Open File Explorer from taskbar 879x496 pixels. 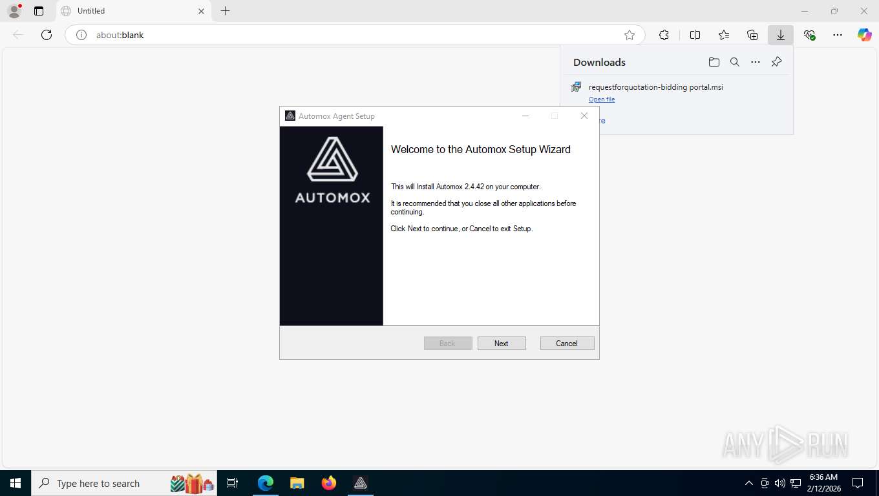click(297, 483)
